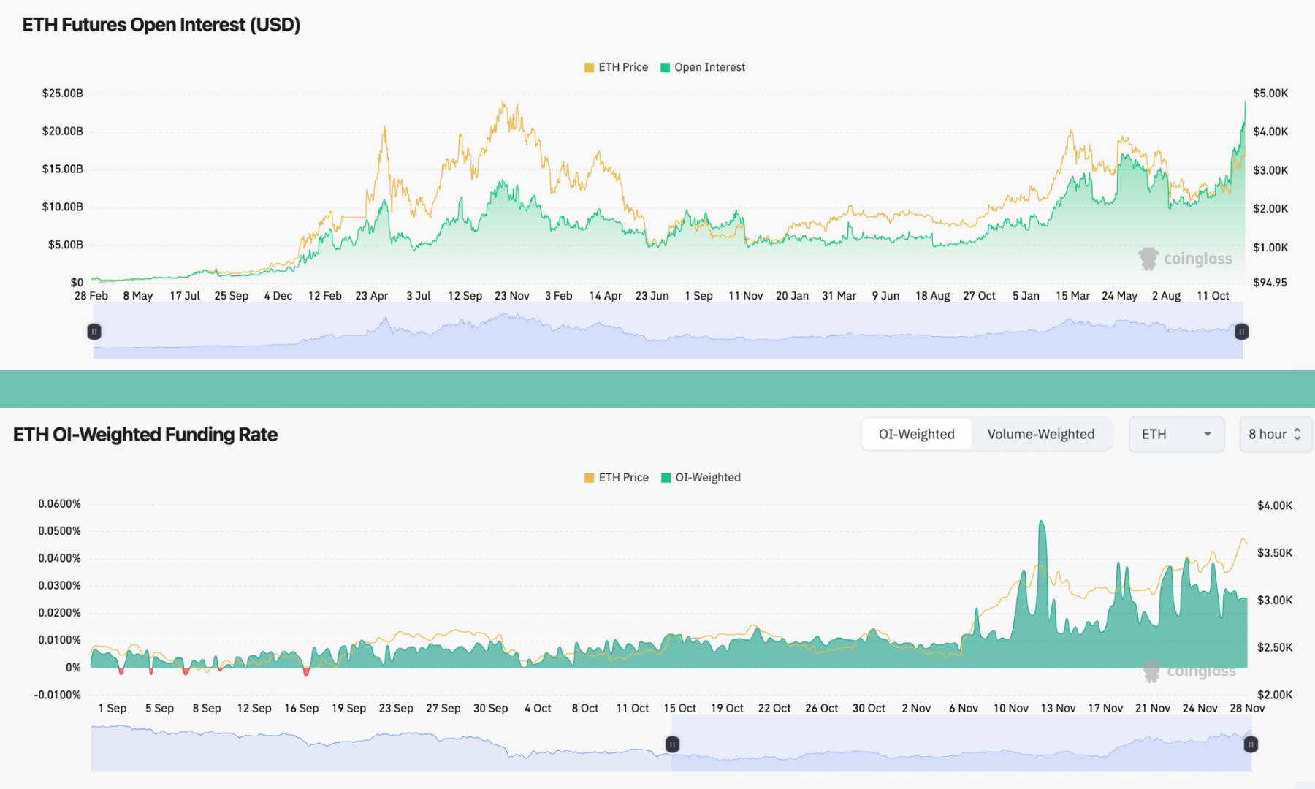The height and width of the screenshot is (789, 1315).
Task: Click right handle of Funding Rate range slider
Action: pos(1251,744)
